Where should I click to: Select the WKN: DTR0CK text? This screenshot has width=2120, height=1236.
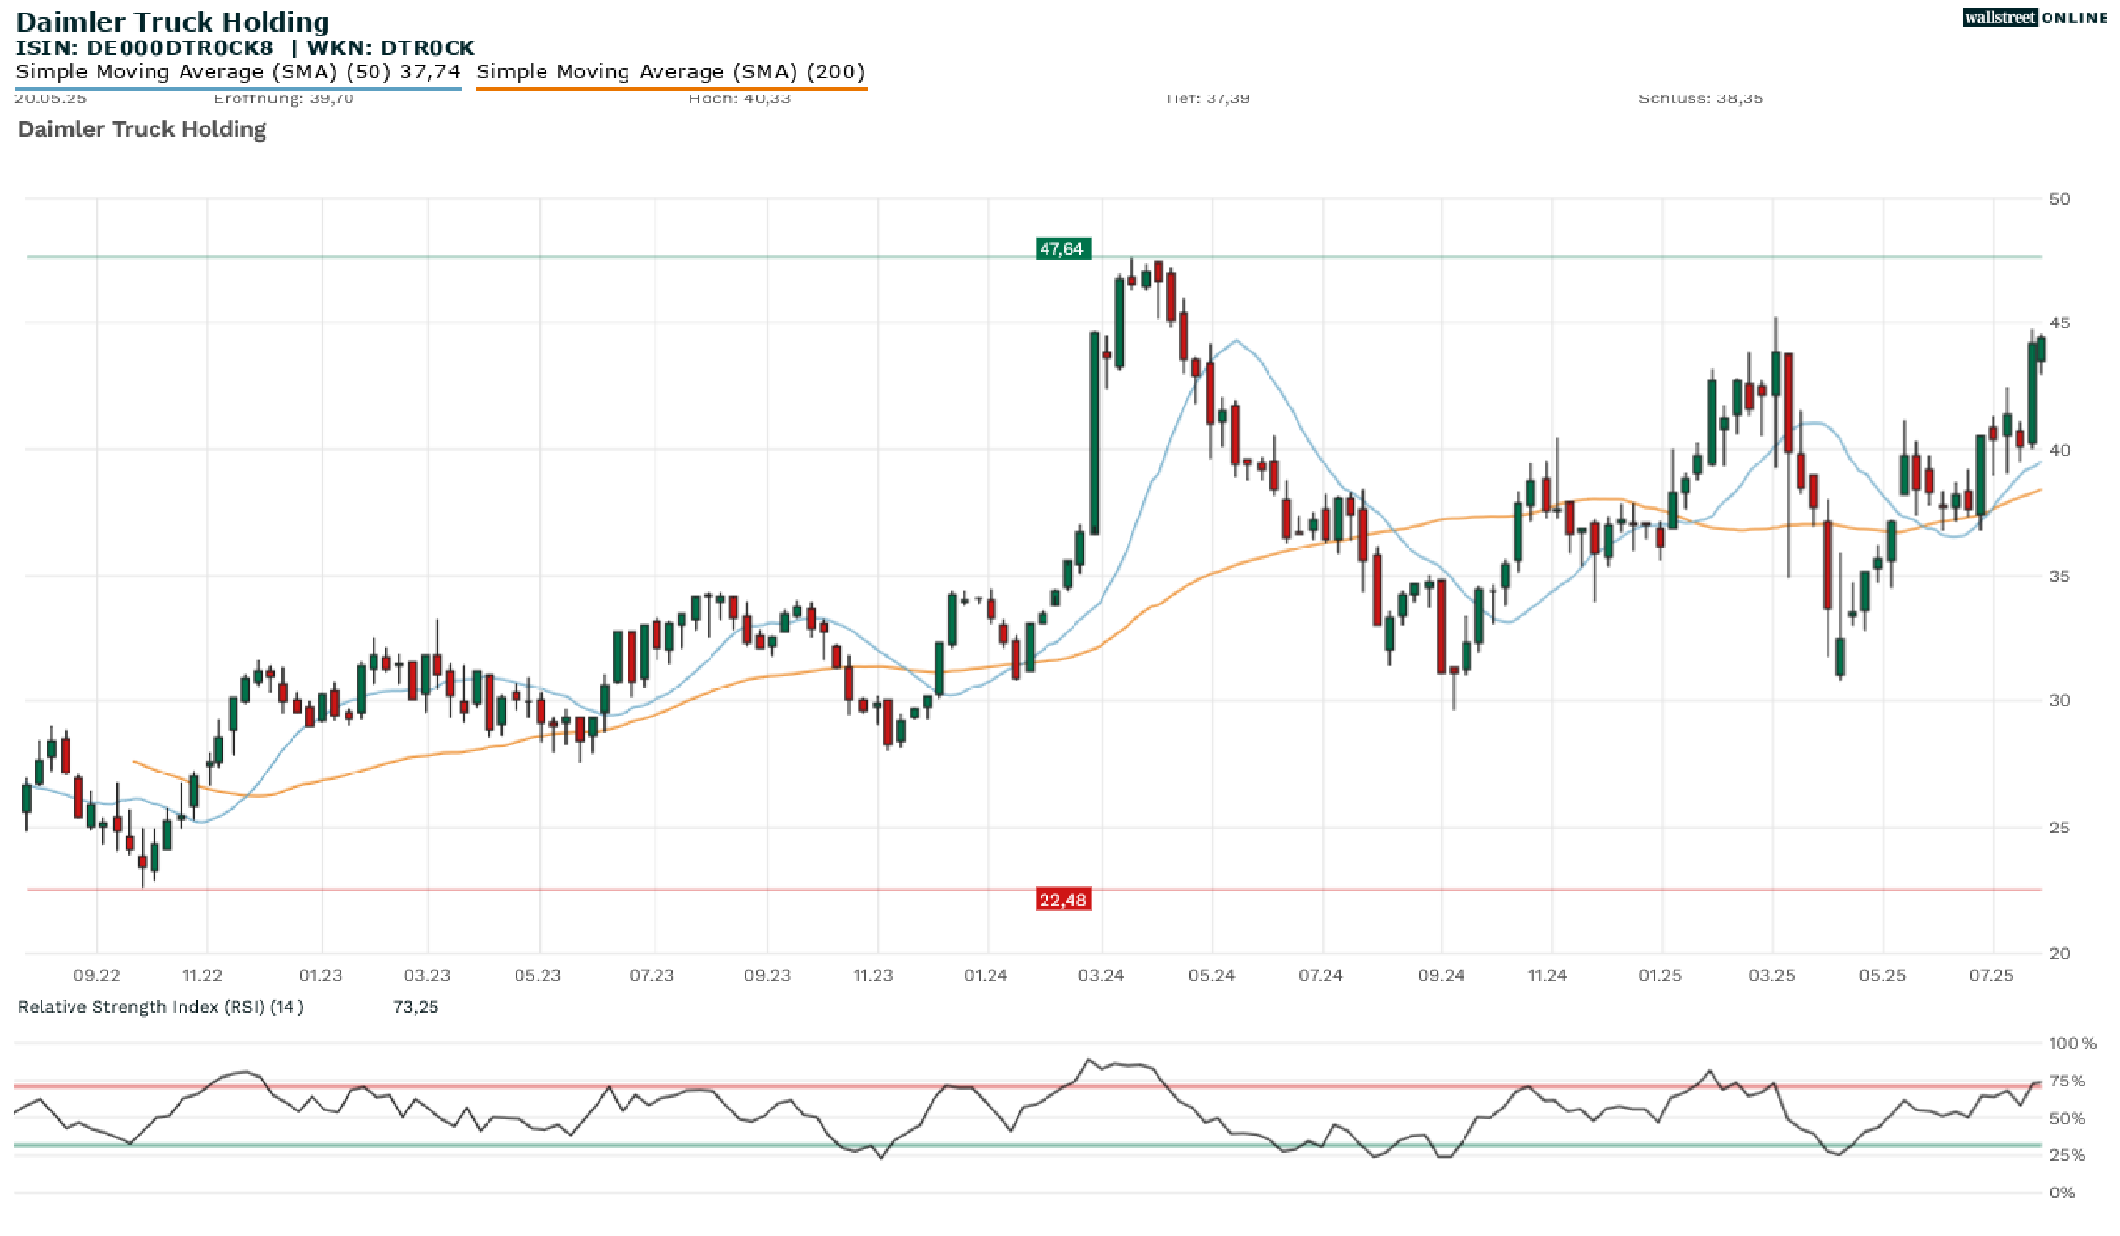point(391,47)
